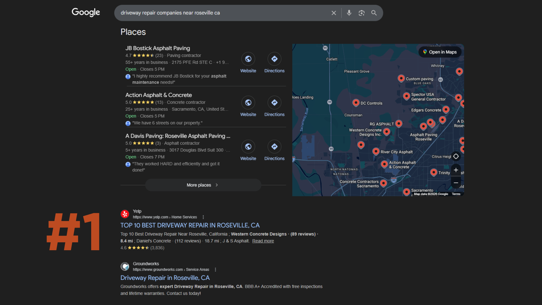Open options menu for Groundworks result
This screenshot has height=305, width=542.
point(215,270)
